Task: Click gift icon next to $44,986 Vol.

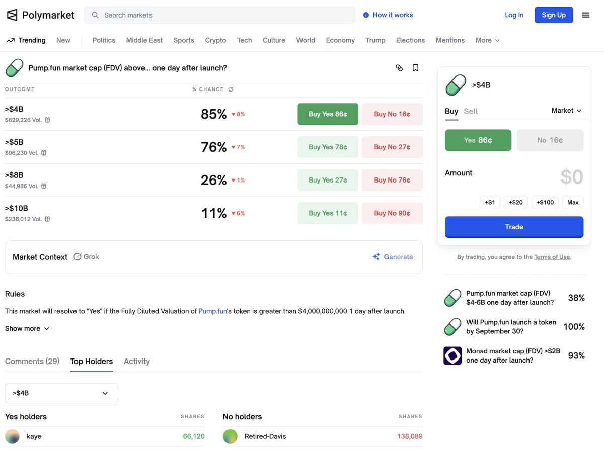Action: pos(44,186)
